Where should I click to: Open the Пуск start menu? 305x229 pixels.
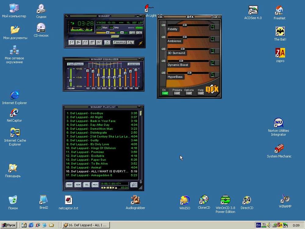point(9,225)
